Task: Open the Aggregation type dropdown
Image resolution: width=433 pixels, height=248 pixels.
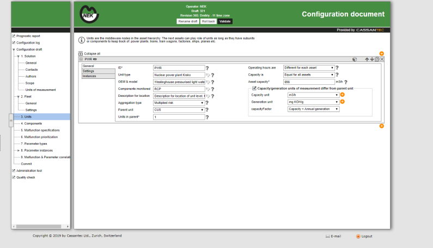Action: (179, 103)
